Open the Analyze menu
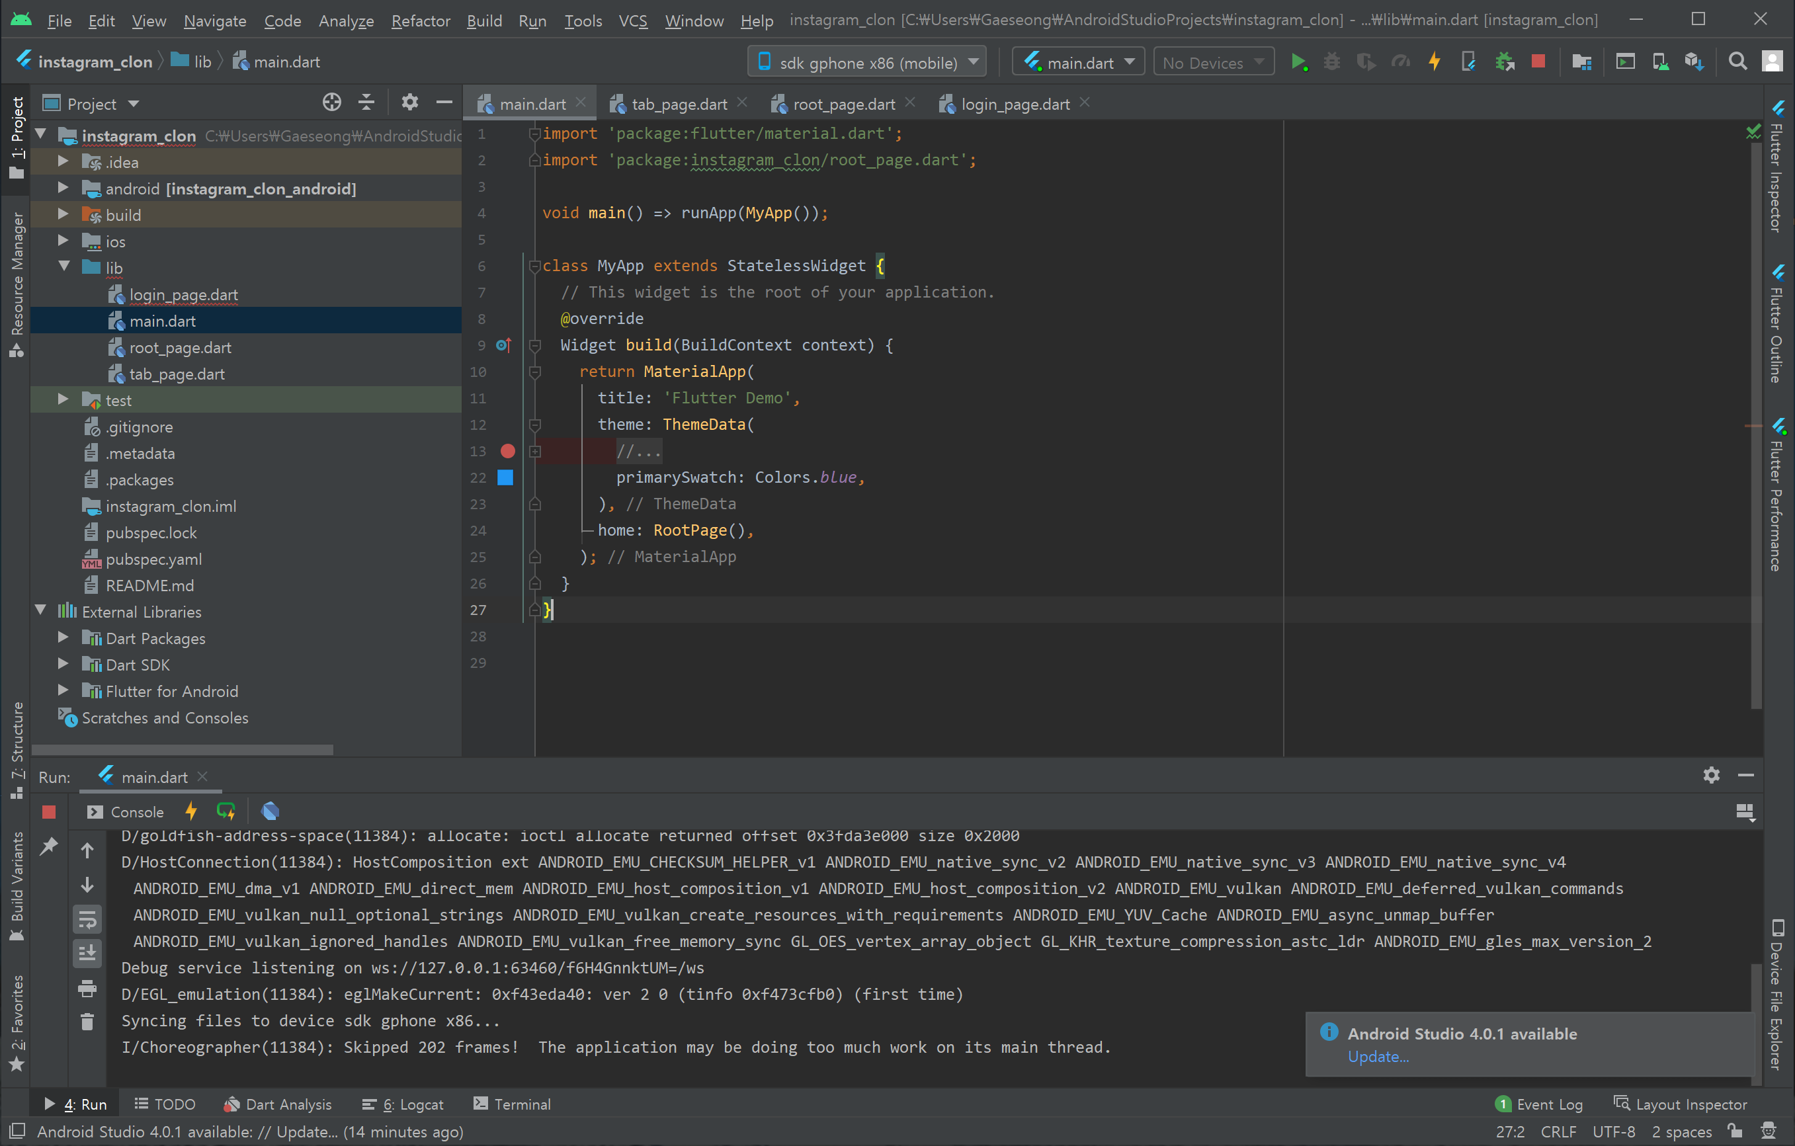Image resolution: width=1795 pixels, height=1146 pixels. click(346, 21)
